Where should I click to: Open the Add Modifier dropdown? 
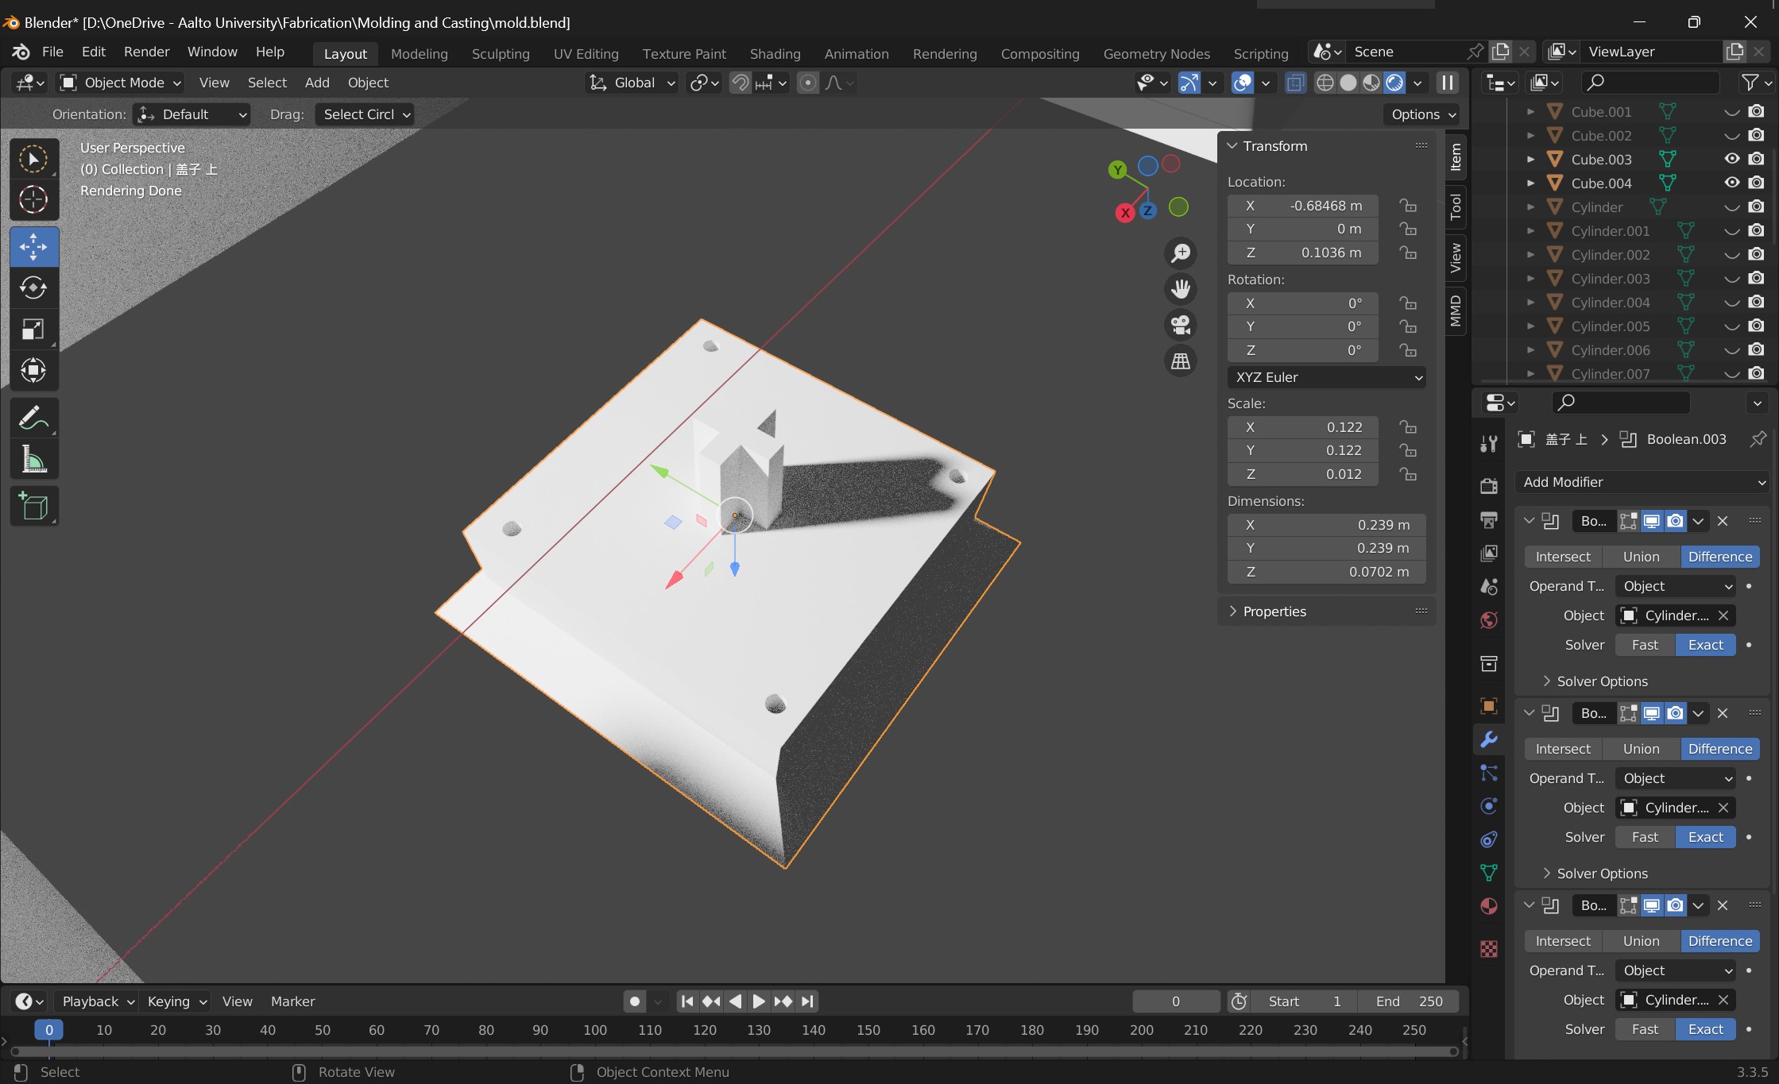(x=1642, y=482)
